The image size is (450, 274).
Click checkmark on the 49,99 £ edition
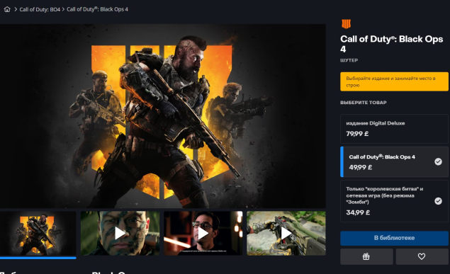click(438, 161)
